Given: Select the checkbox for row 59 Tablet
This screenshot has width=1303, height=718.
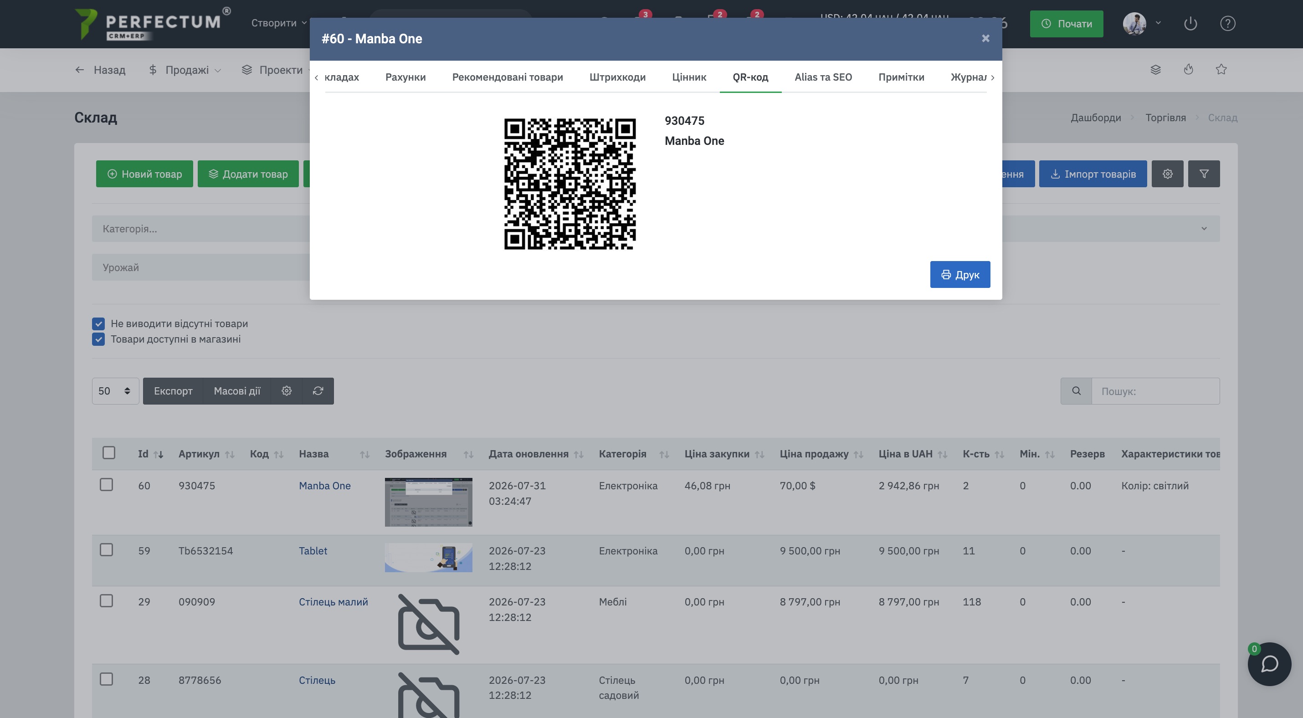Looking at the screenshot, I should point(106,550).
